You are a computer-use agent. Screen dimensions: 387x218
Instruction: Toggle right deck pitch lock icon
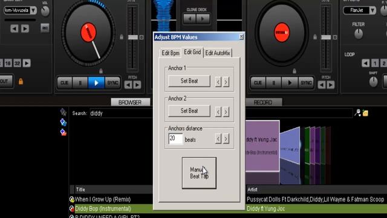315,37
